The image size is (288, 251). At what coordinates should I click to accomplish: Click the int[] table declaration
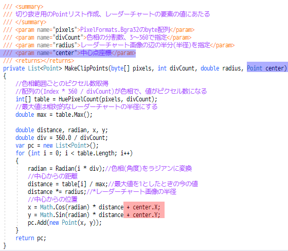point(32,99)
